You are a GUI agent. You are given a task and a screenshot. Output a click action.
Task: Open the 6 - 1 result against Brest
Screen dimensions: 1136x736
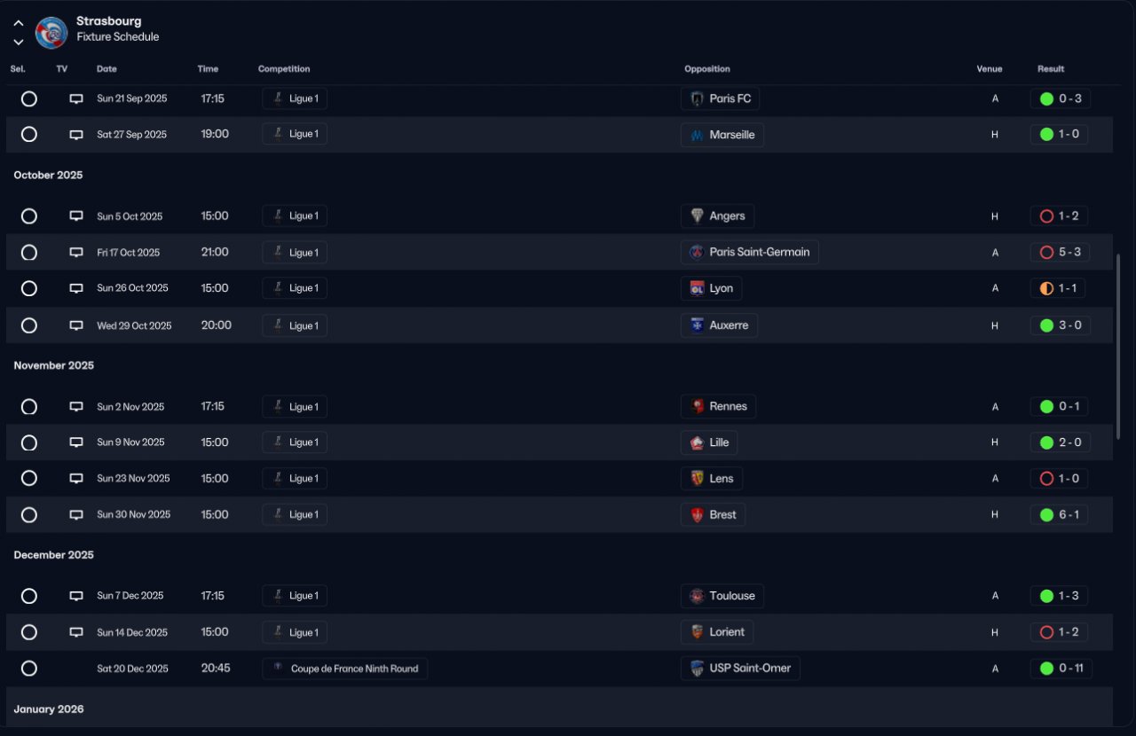pyautogui.click(x=1061, y=515)
